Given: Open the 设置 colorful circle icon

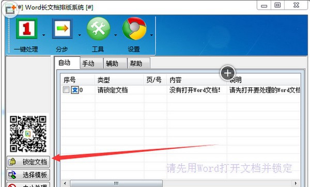Looking at the screenshot, I should pyautogui.click(x=134, y=28).
